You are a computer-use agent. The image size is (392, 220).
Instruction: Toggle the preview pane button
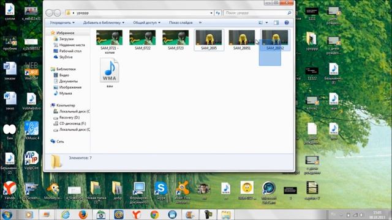click(x=276, y=23)
